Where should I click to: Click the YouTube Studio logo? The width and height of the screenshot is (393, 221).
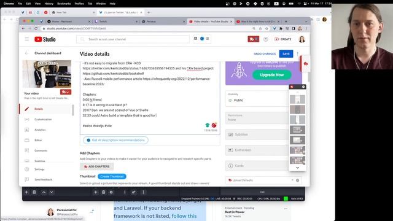[x=45, y=39]
